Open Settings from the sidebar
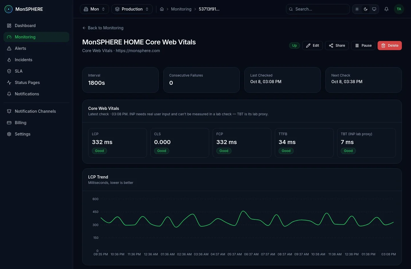411x269 pixels. pyautogui.click(x=36, y=134)
